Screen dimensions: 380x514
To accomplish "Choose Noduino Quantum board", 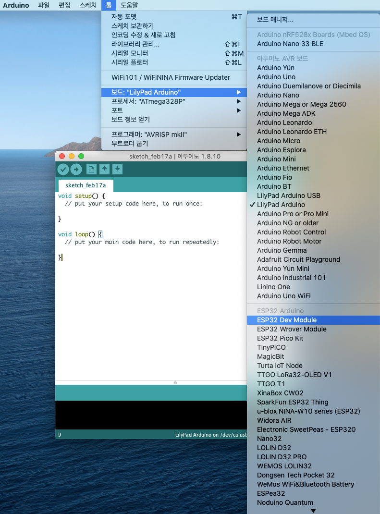I will click(313, 502).
